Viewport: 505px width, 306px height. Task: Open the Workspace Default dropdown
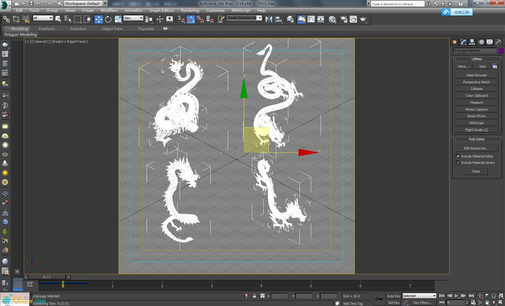(x=83, y=3)
